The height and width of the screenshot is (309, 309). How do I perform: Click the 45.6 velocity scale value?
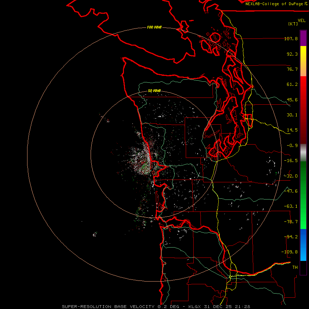point(292,100)
